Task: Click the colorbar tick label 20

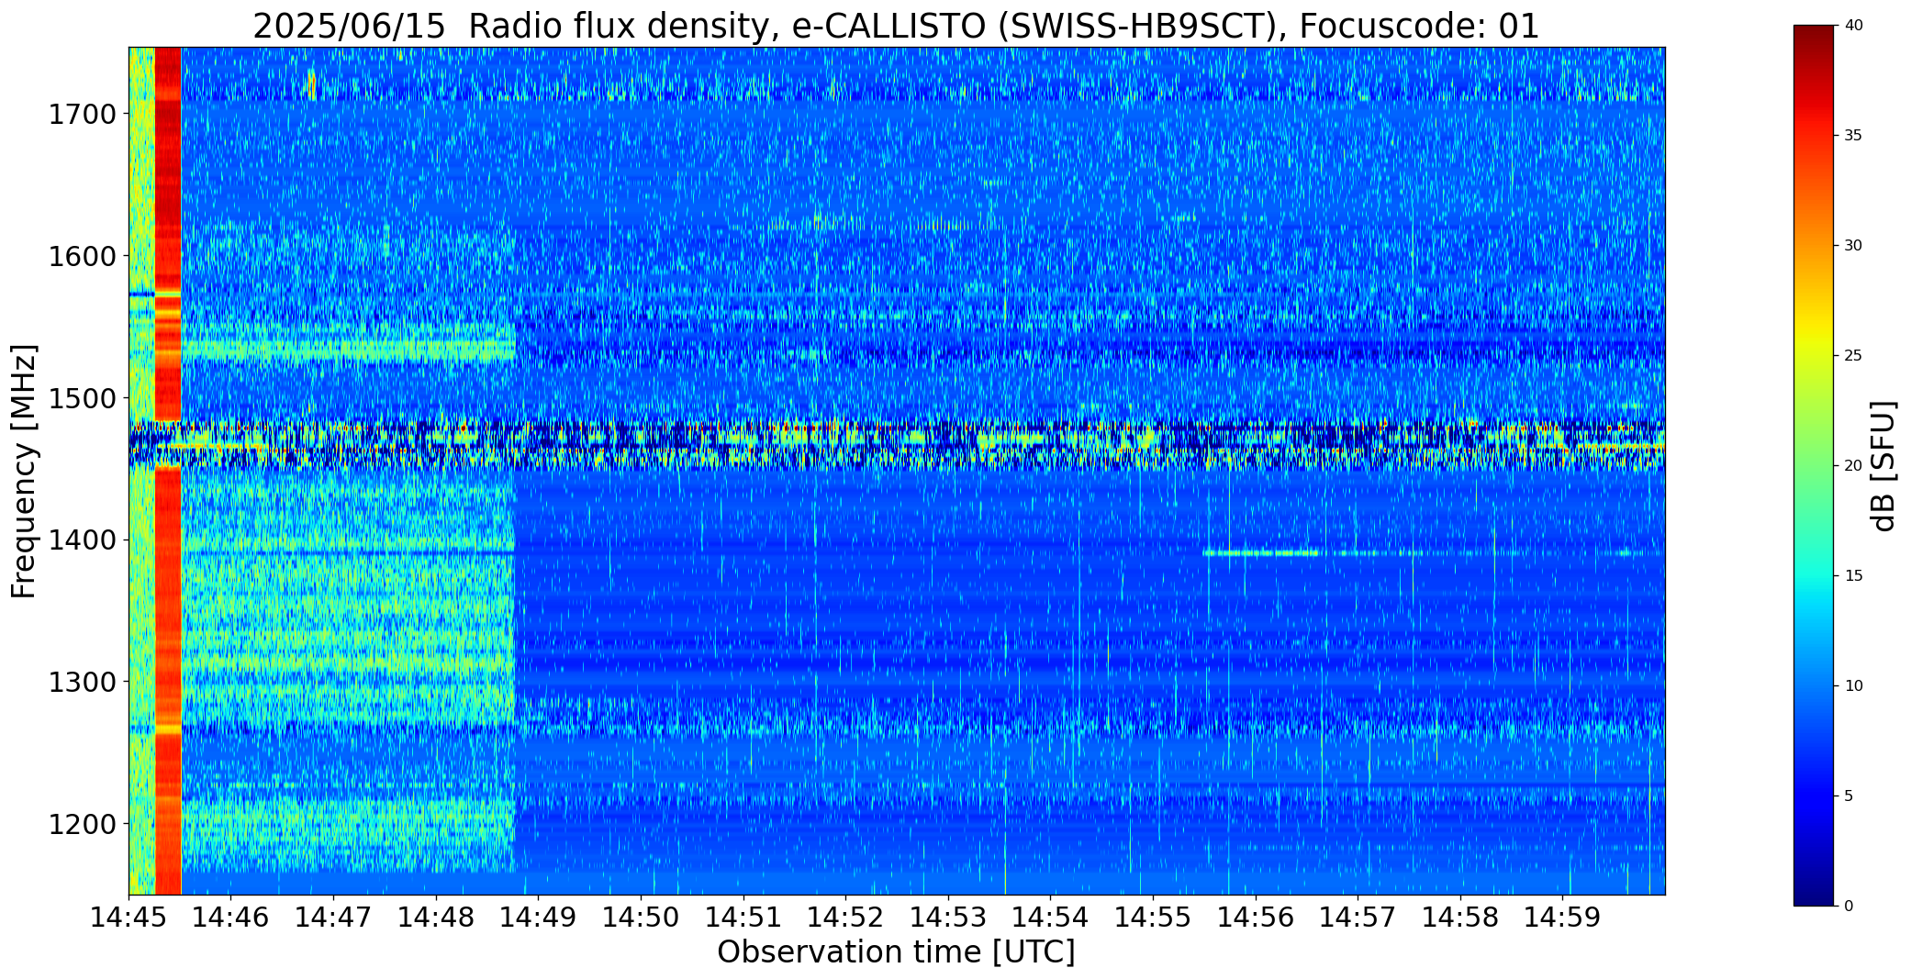Action: coord(1852,466)
